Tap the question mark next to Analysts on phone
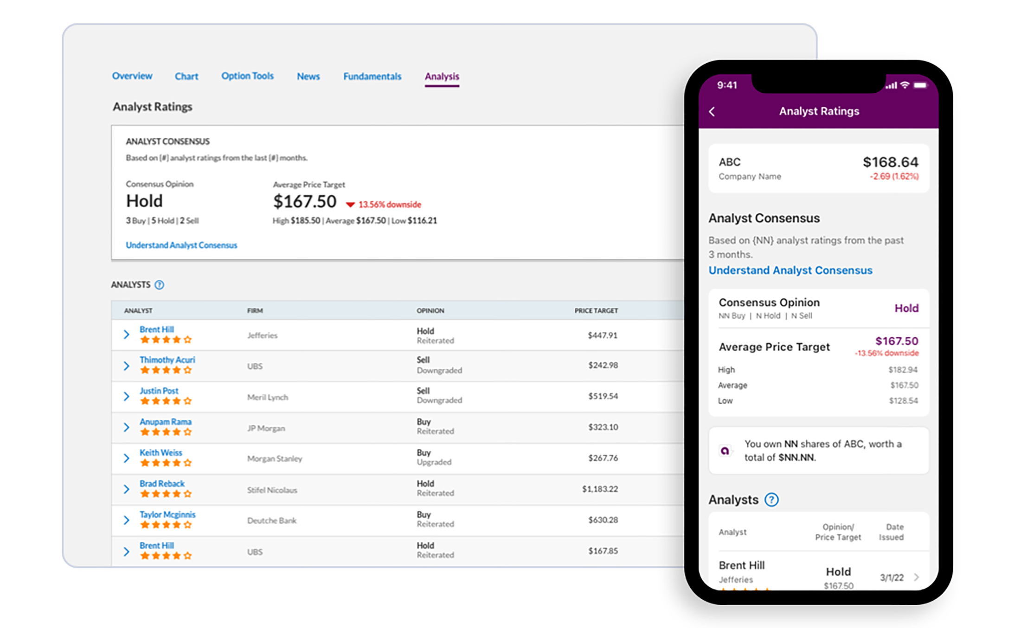The width and height of the screenshot is (1015, 628). pos(772,500)
